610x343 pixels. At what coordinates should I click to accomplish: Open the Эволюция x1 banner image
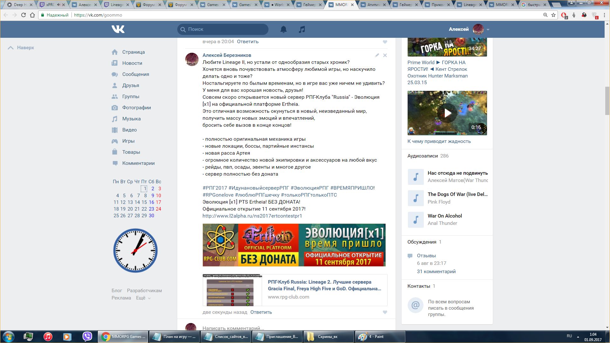[294, 245]
